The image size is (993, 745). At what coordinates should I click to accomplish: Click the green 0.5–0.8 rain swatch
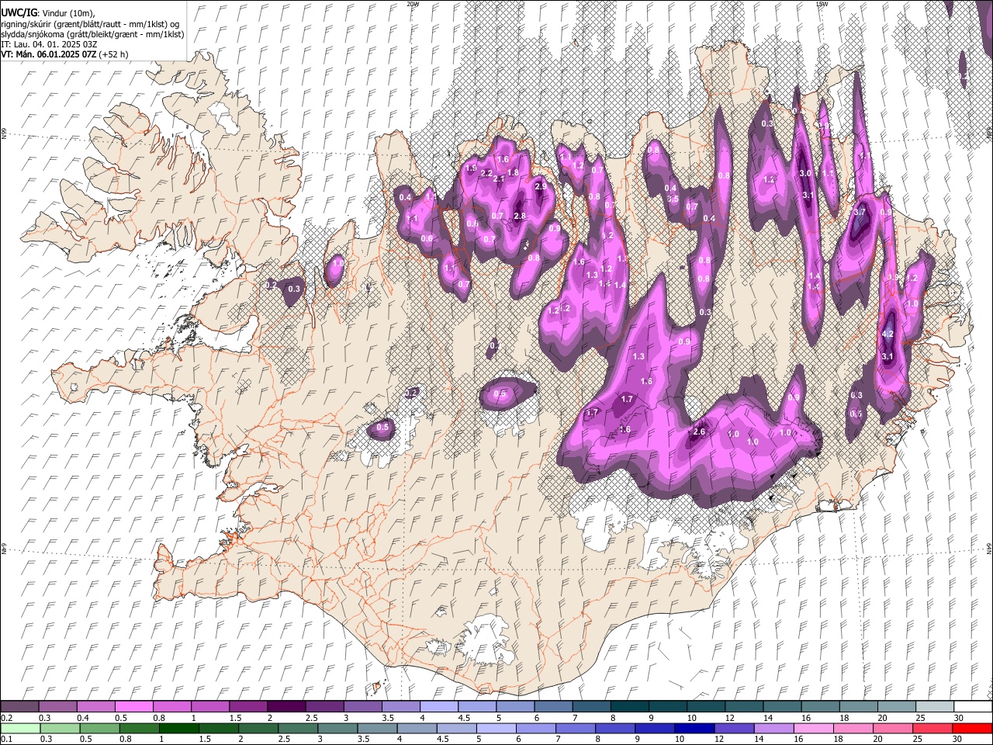tap(99, 728)
